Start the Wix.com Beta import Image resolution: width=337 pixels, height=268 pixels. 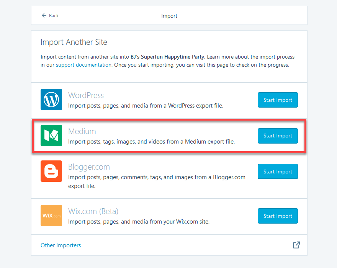coord(277,216)
